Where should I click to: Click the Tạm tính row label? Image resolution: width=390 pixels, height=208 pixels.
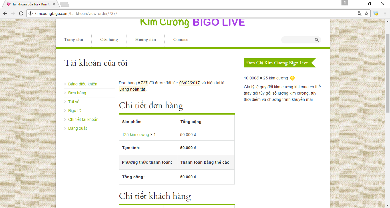point(131,148)
